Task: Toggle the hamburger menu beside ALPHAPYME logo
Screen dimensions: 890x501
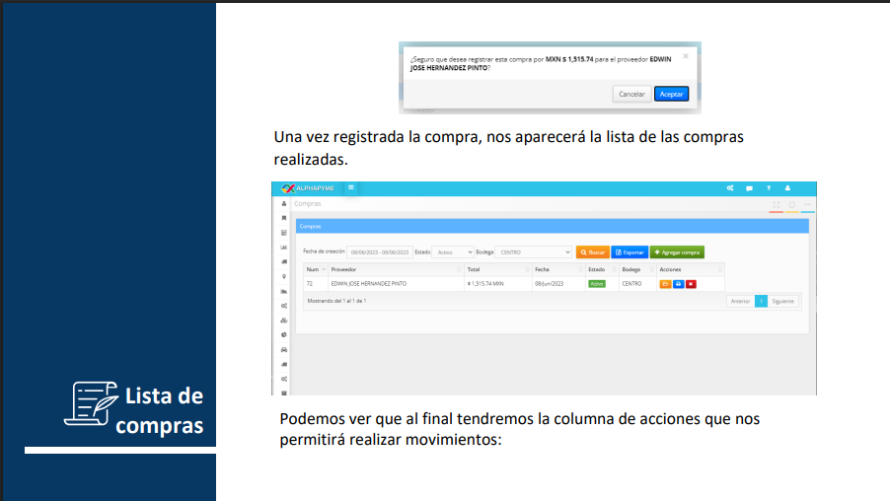Action: [350, 188]
